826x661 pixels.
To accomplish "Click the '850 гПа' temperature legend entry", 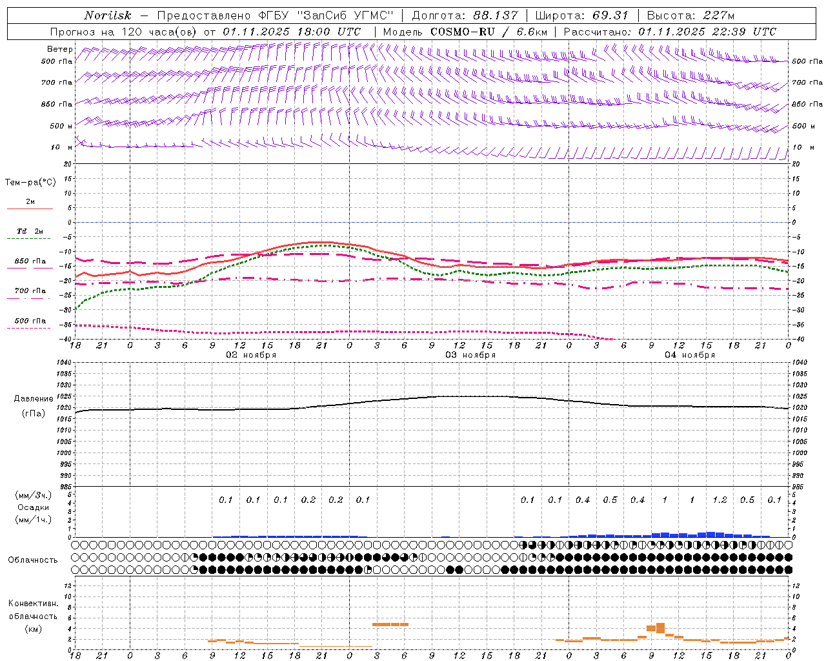I will (30, 261).
